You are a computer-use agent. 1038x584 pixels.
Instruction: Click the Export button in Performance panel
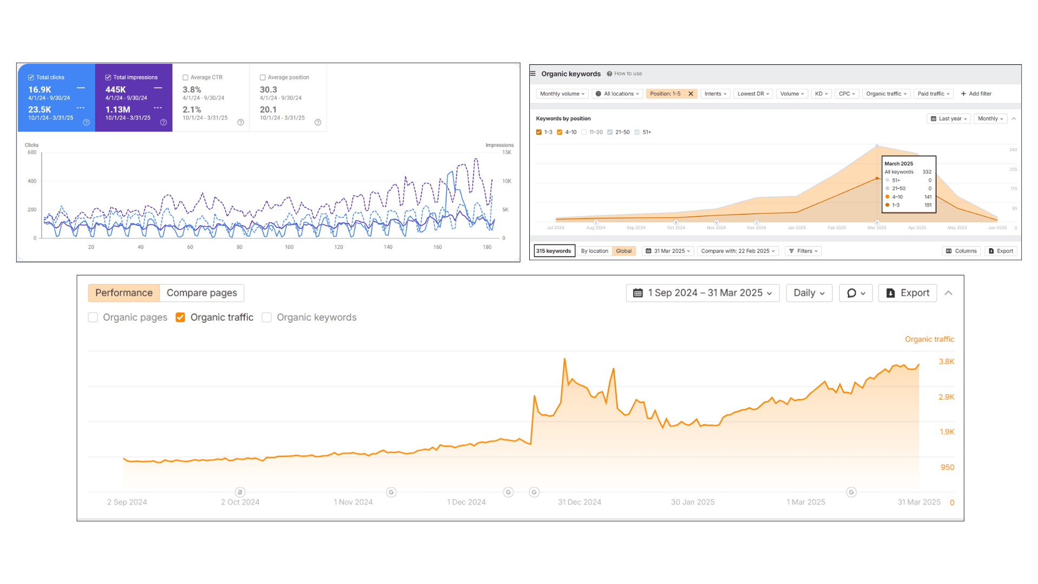point(907,293)
